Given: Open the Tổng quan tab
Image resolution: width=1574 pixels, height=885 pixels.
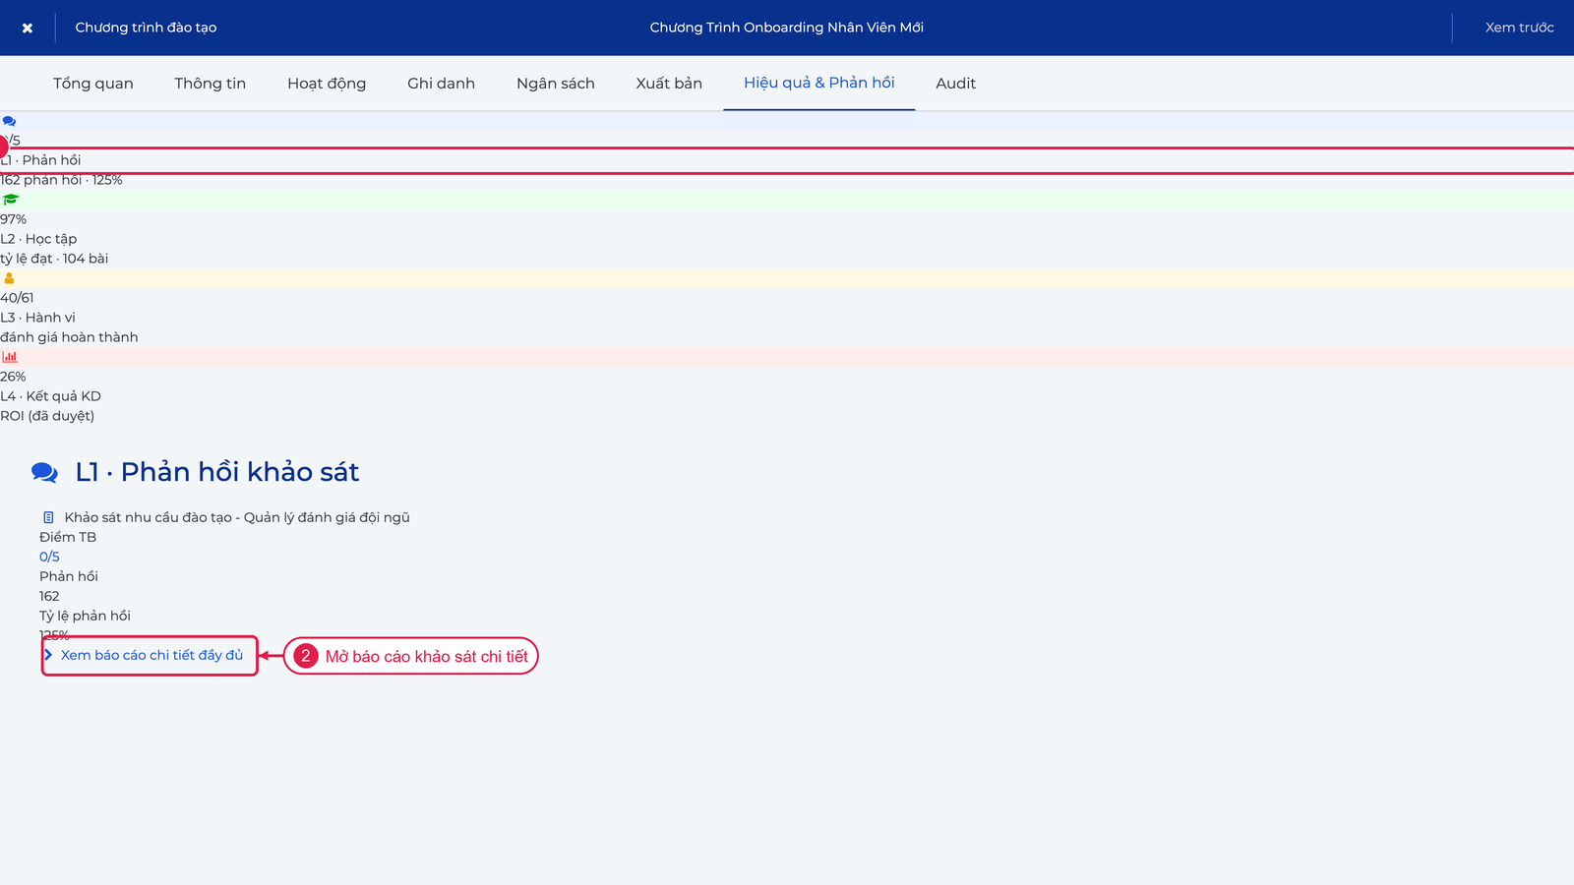Looking at the screenshot, I should click(x=93, y=84).
